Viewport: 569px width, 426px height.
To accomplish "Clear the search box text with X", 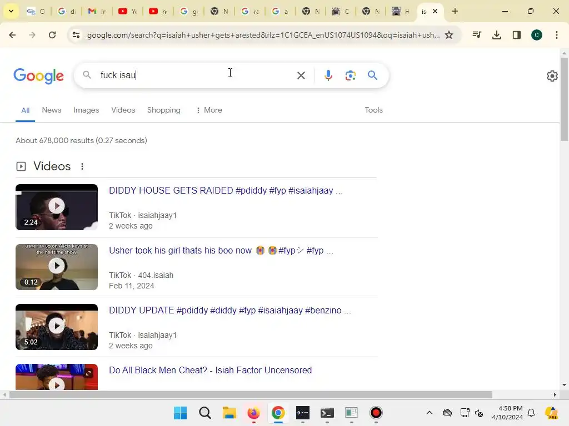I will tap(301, 75).
